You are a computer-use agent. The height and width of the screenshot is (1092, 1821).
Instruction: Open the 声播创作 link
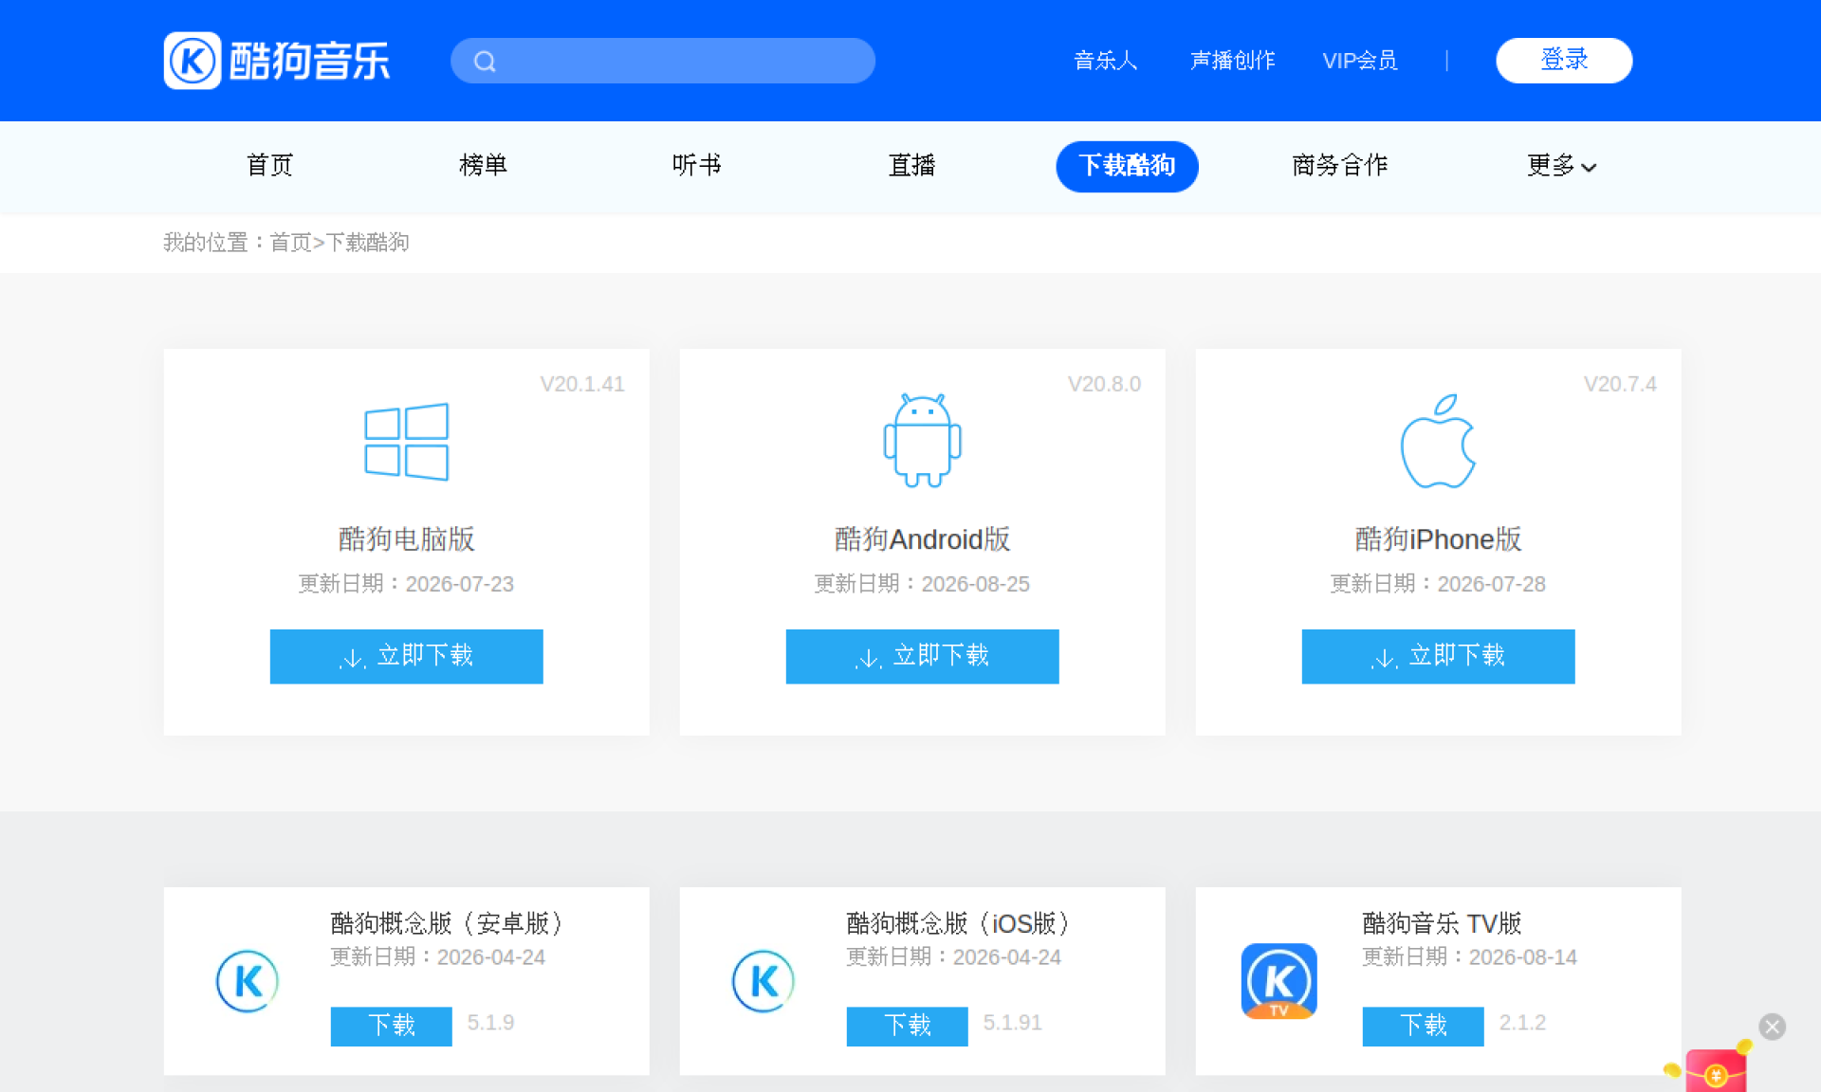click(x=1232, y=61)
